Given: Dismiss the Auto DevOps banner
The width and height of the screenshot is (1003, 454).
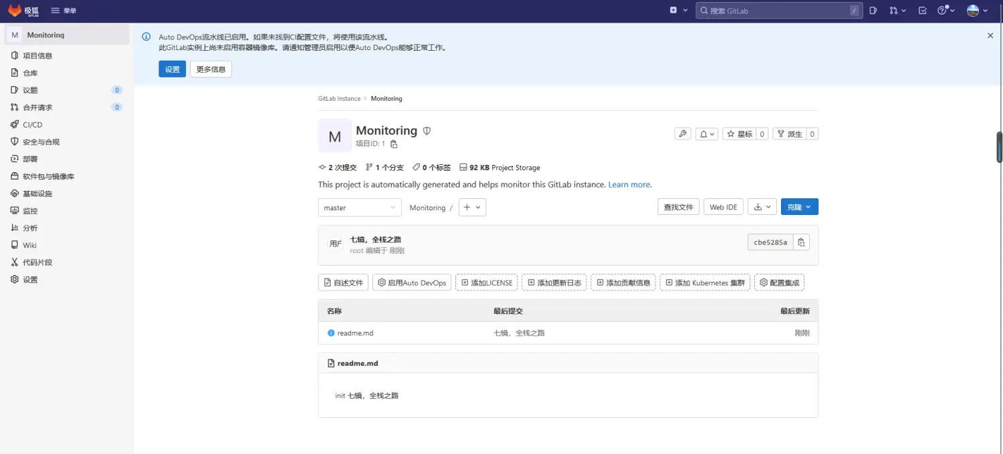Looking at the screenshot, I should 990,36.
